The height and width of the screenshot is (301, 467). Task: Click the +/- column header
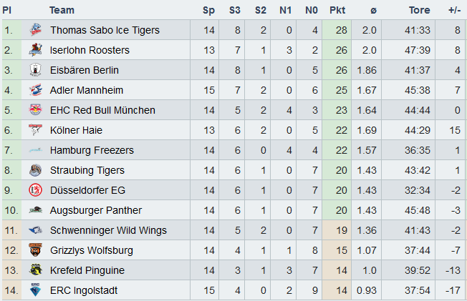click(454, 10)
